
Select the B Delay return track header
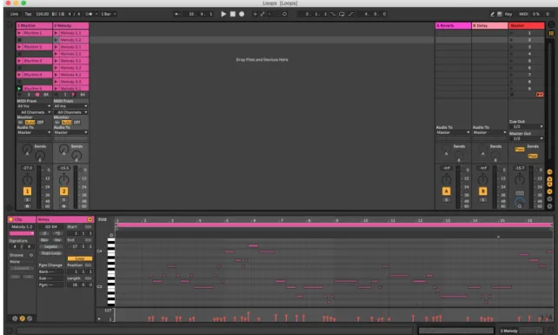(x=489, y=25)
